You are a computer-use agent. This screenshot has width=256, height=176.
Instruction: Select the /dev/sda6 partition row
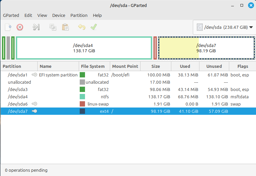click(x=128, y=104)
